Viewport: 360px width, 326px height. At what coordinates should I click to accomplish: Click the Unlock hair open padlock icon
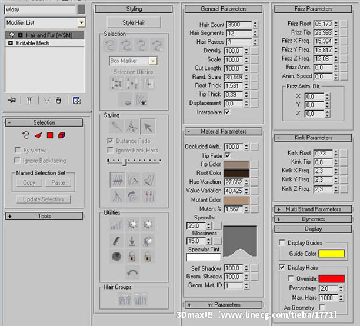tap(148, 257)
